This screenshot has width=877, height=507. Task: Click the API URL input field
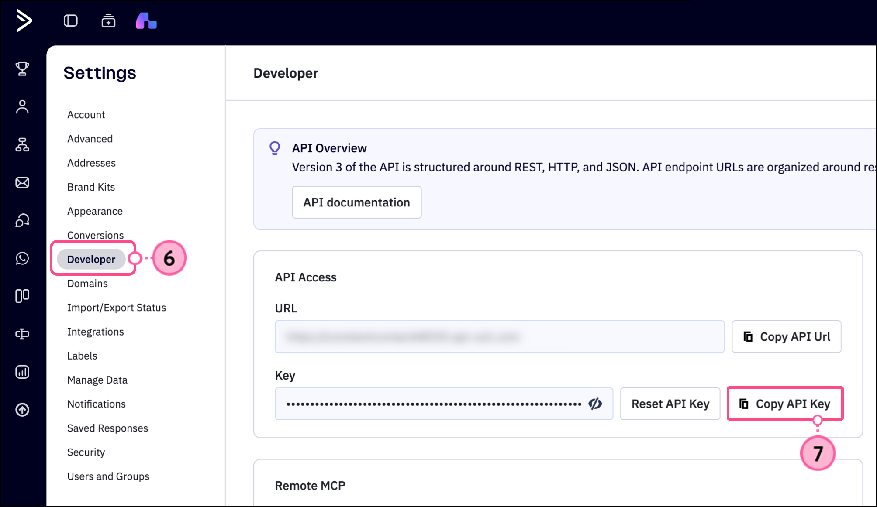500,336
